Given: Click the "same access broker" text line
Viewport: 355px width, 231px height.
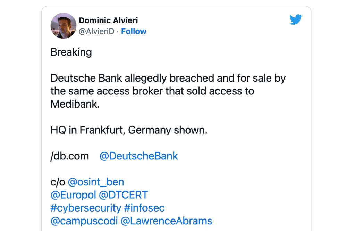Looking at the screenshot, I should coord(152,91).
